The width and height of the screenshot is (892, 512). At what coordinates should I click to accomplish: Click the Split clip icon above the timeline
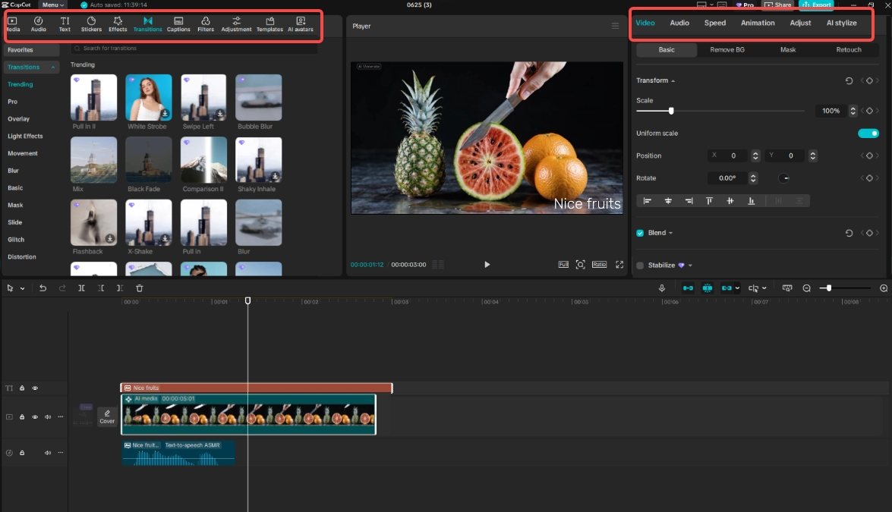(x=83, y=287)
